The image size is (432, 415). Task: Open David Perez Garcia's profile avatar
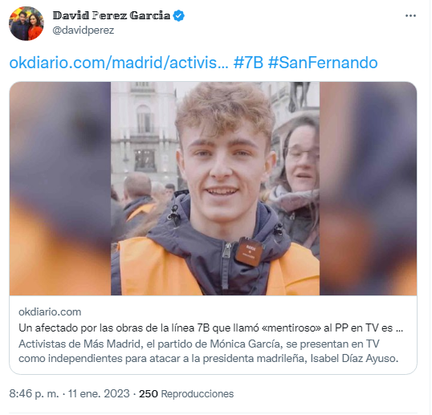pyautogui.click(x=26, y=23)
